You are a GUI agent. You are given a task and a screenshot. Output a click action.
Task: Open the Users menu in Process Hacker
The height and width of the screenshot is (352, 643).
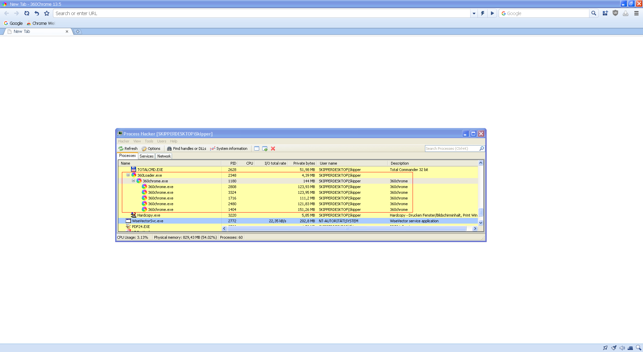coord(162,141)
